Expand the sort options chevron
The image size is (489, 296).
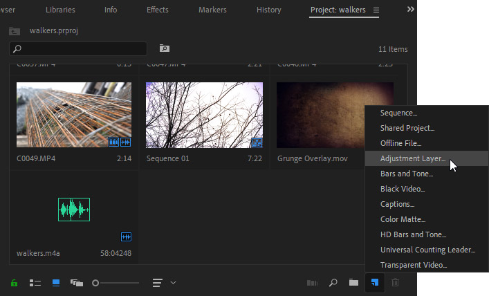pyautogui.click(x=173, y=283)
